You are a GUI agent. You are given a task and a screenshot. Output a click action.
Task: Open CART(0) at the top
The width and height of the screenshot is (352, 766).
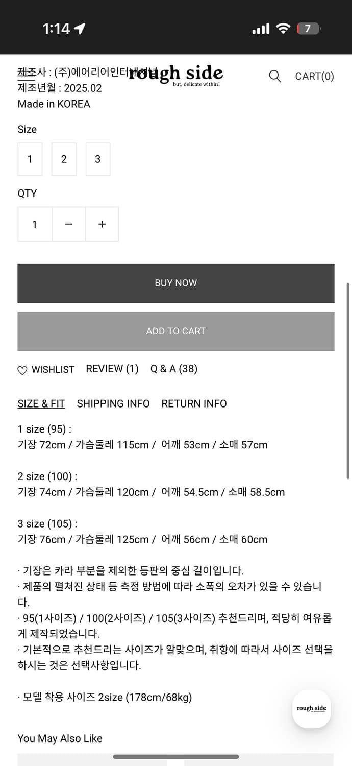[313, 76]
